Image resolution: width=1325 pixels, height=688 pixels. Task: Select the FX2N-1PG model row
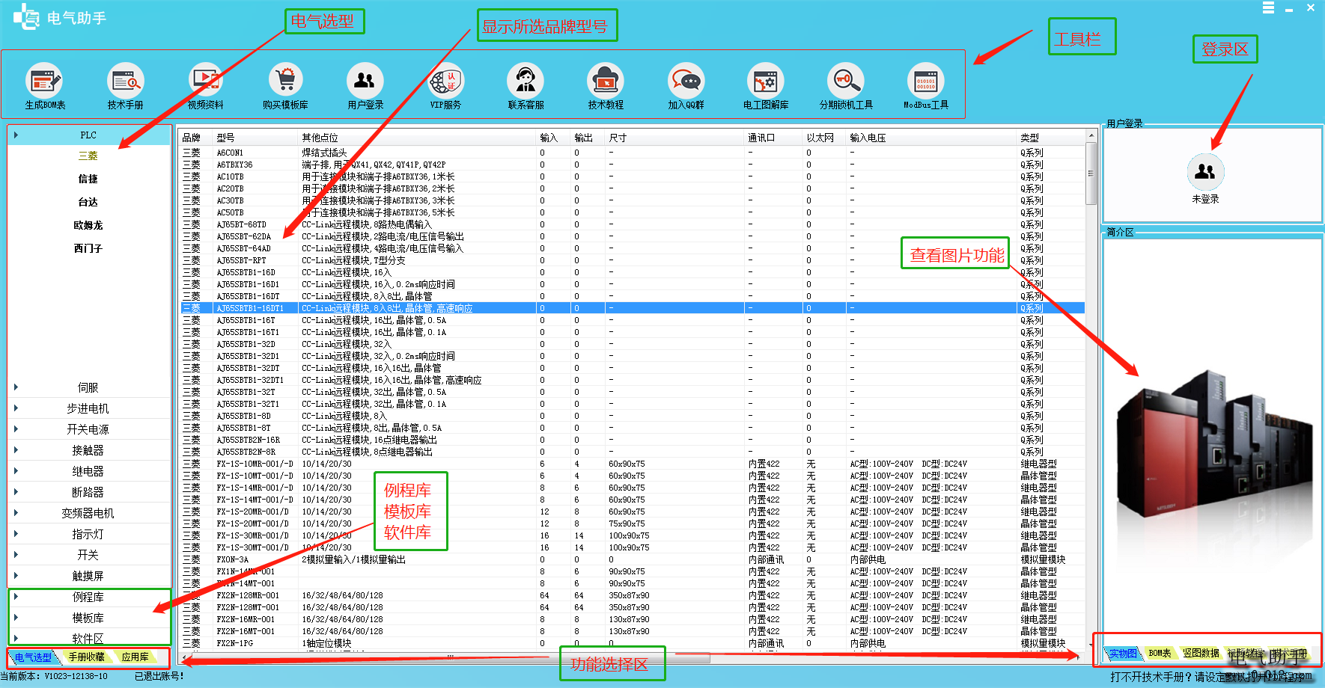click(x=632, y=643)
